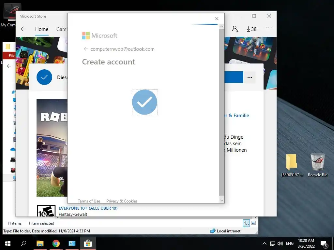This screenshot has width=334, height=250.
Task: Click the control panel taskbar icon
Action: pos(72,243)
